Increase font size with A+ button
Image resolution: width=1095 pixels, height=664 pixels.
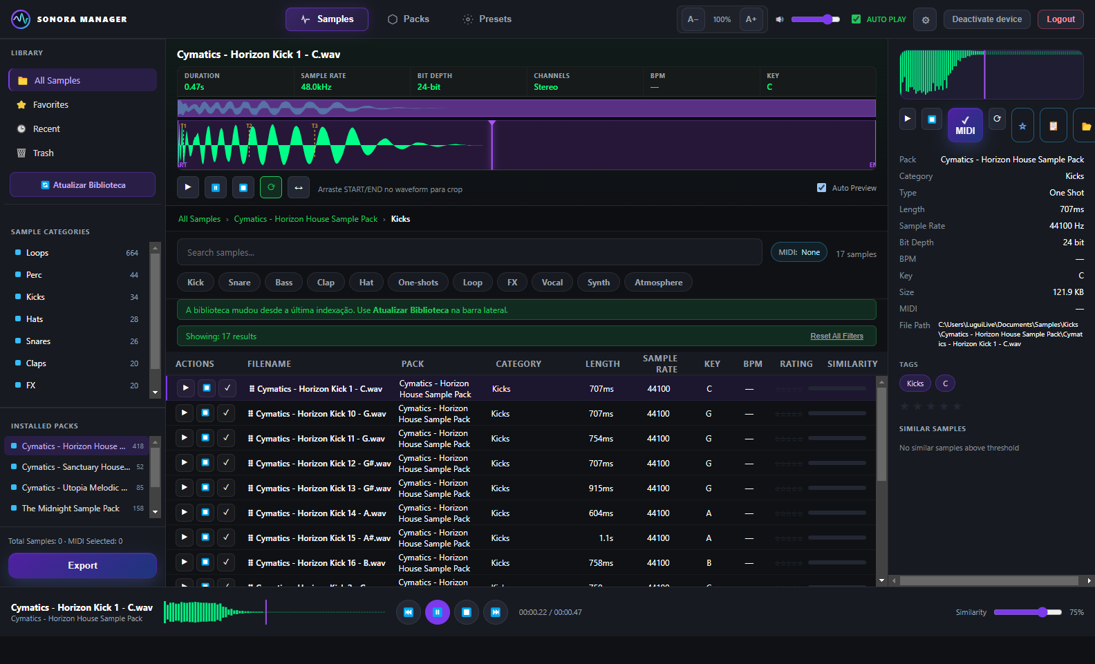(751, 19)
